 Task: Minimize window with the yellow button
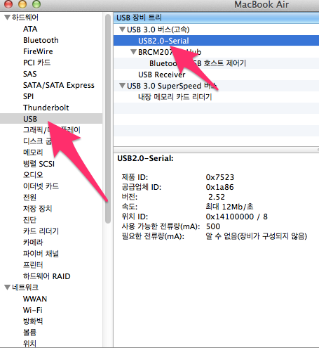coord(22,4)
